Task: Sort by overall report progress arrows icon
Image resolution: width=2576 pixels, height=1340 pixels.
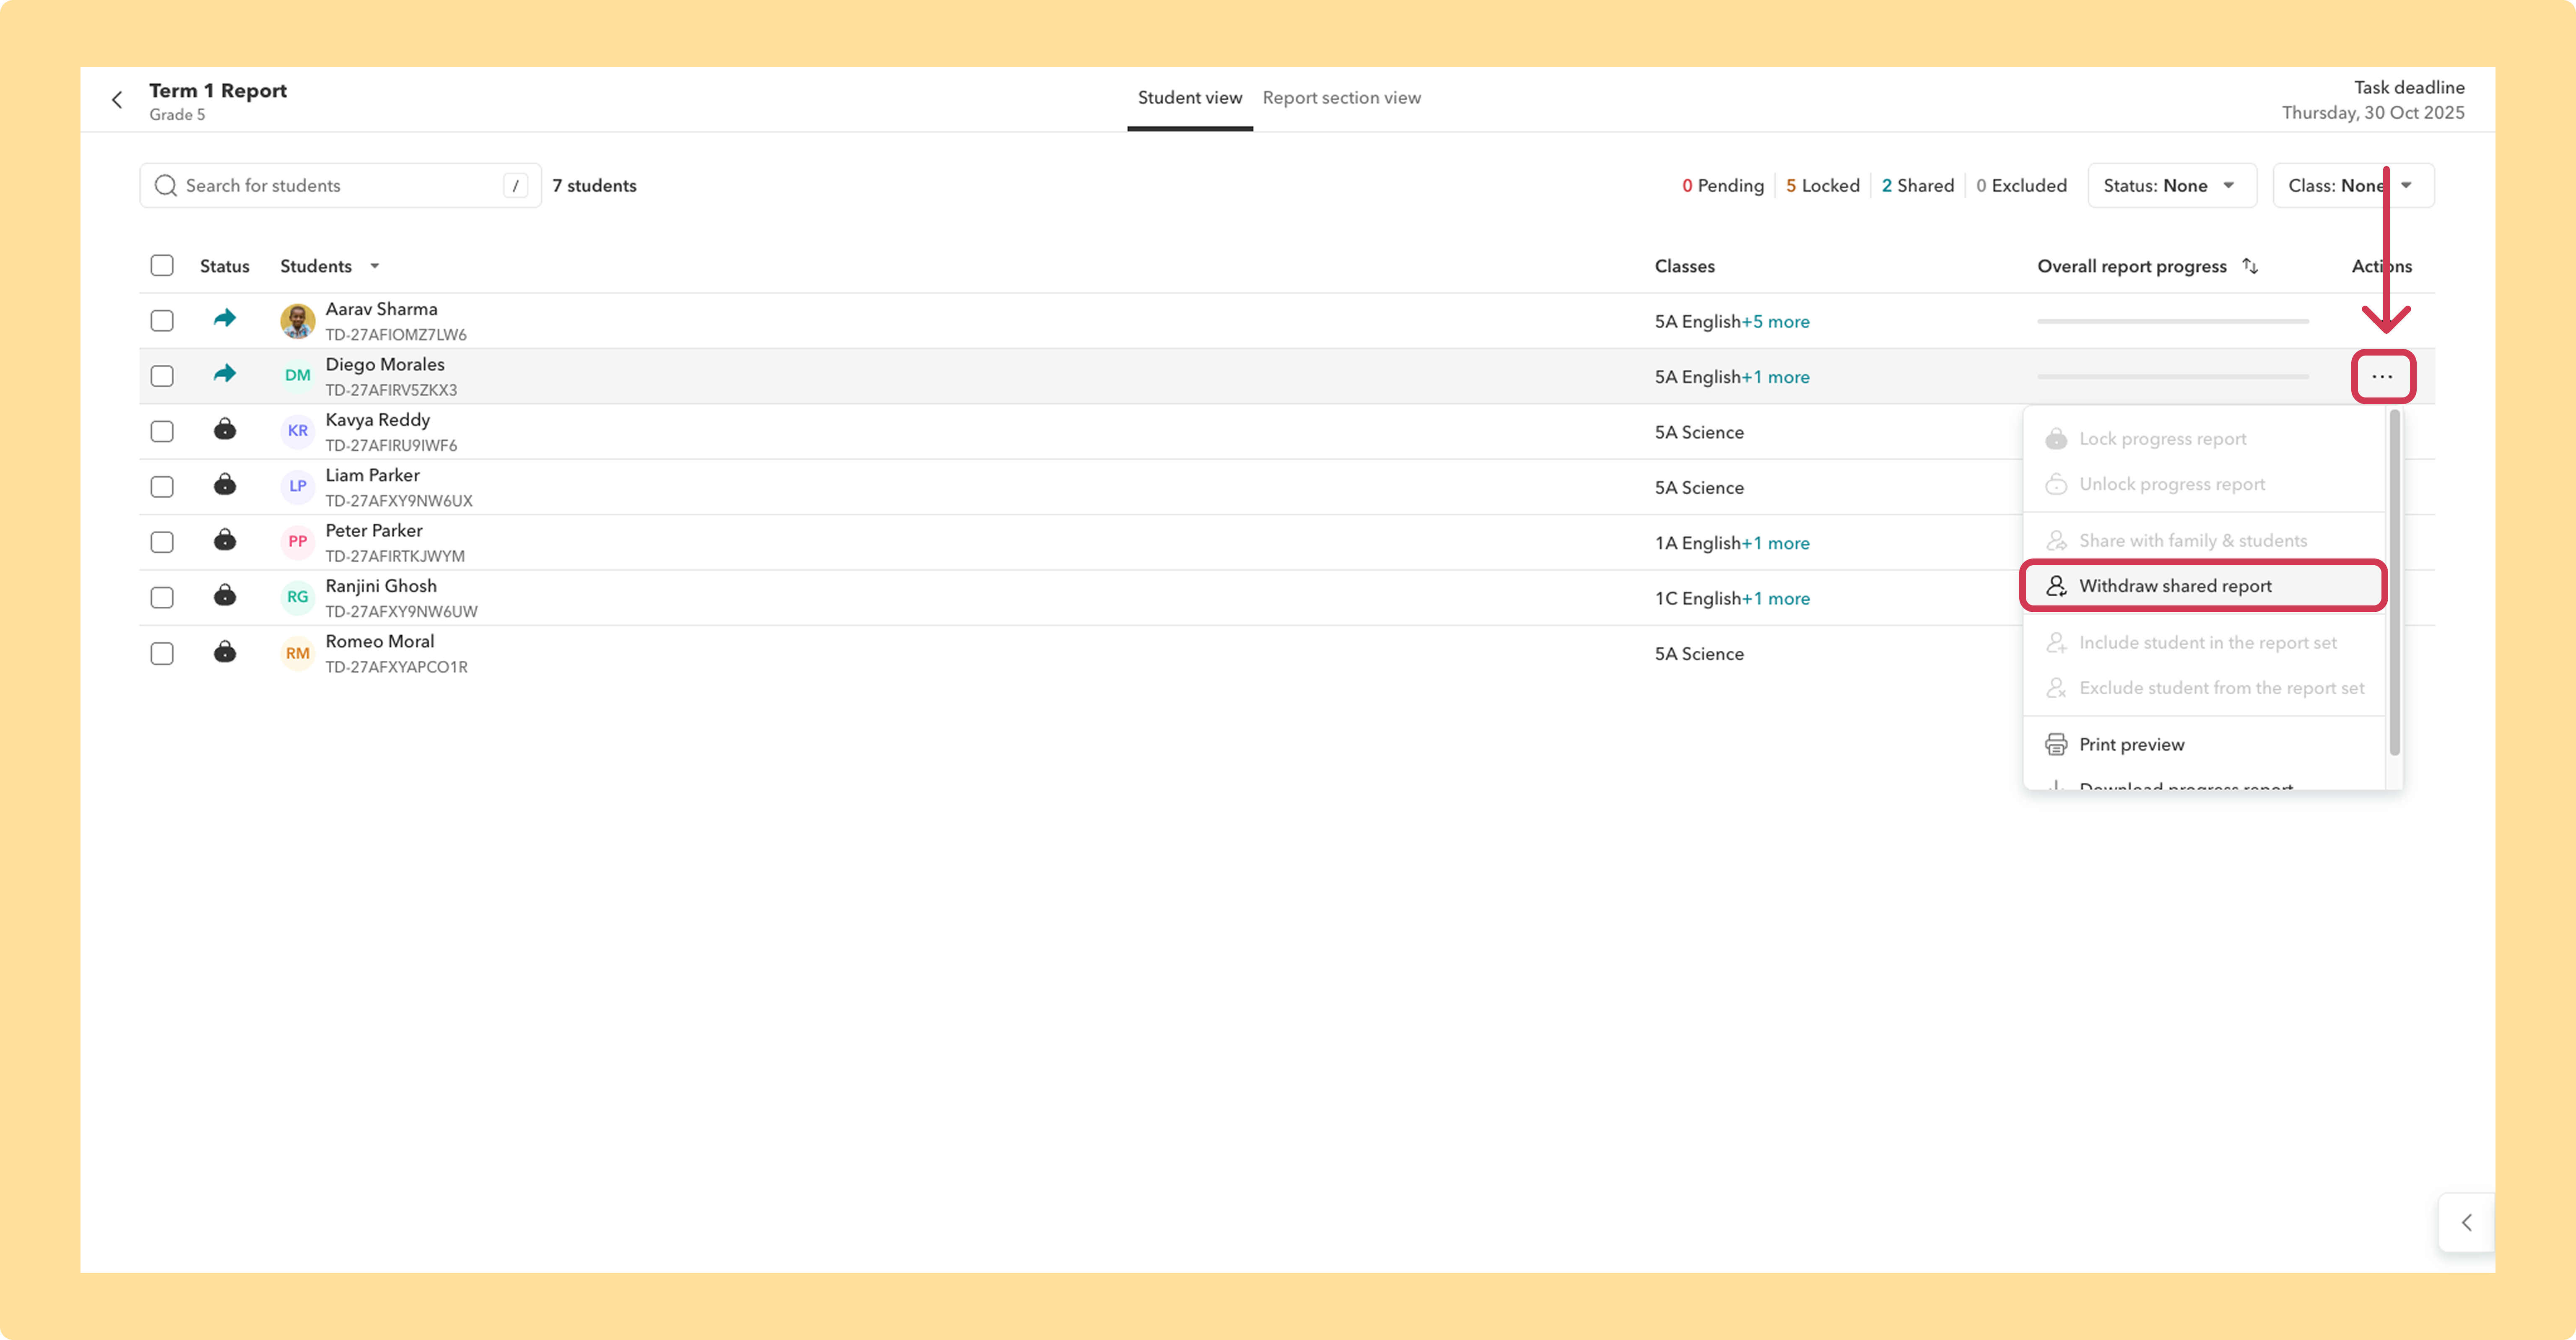Action: pos(2250,266)
